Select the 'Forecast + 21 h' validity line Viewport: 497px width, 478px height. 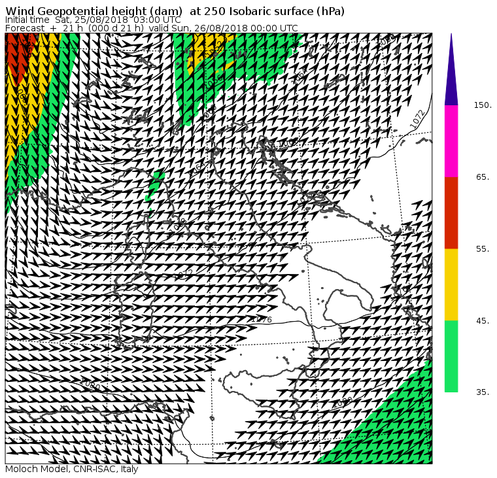[152, 28]
